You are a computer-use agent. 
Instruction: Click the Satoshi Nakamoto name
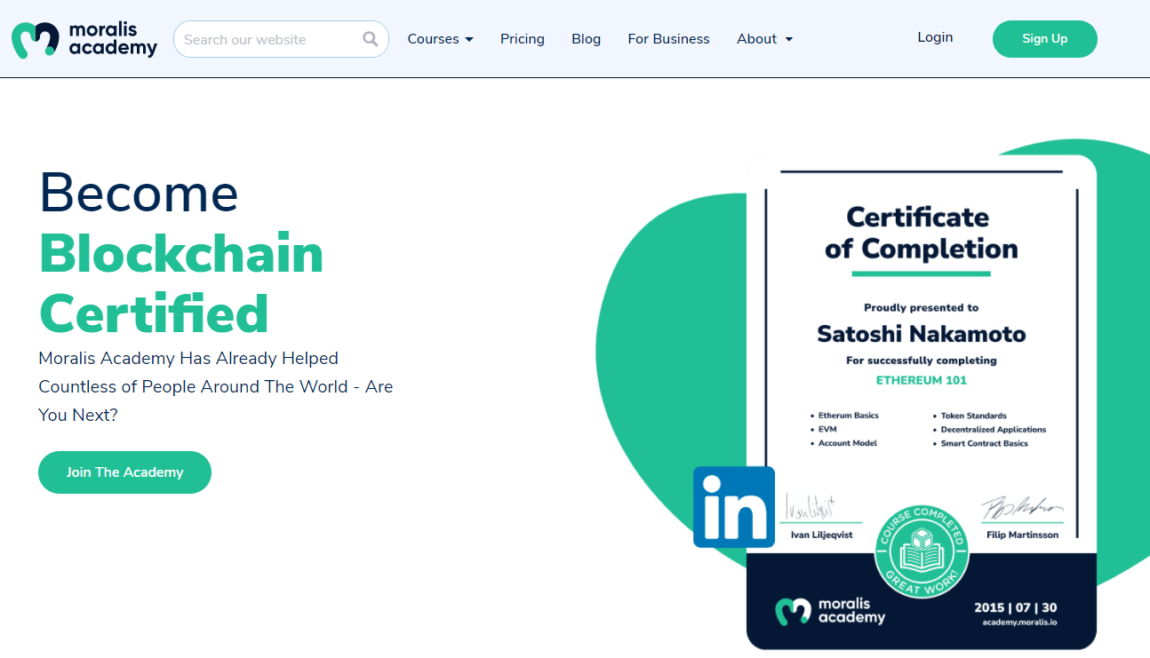click(922, 335)
